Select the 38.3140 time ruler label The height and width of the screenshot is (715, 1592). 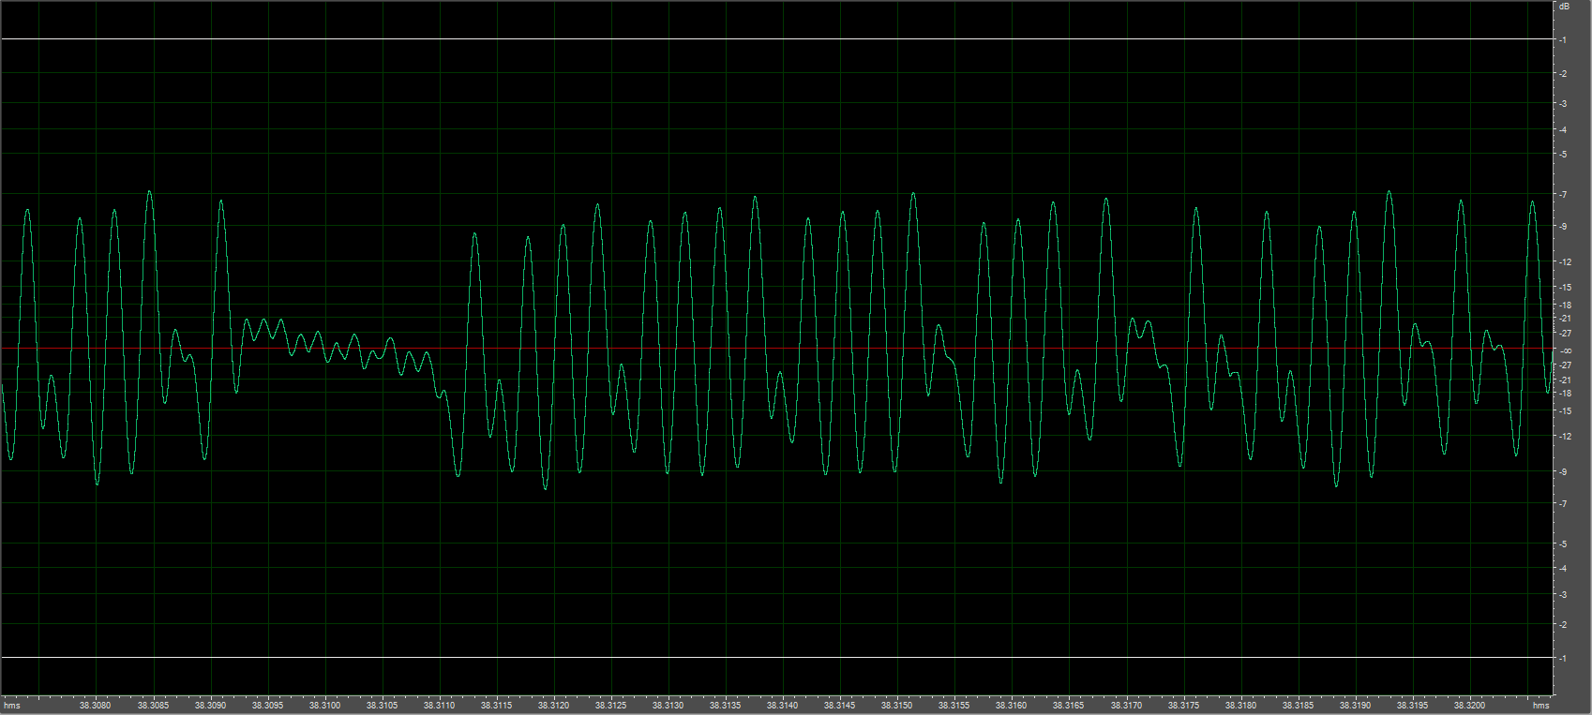click(x=783, y=706)
